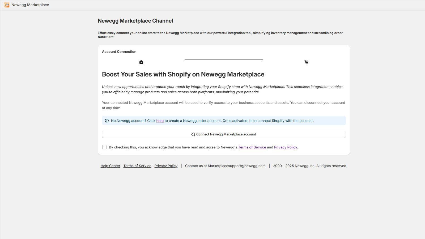Click 'here' to create a seller account
Screen dimensions: 425x239
coord(160,121)
